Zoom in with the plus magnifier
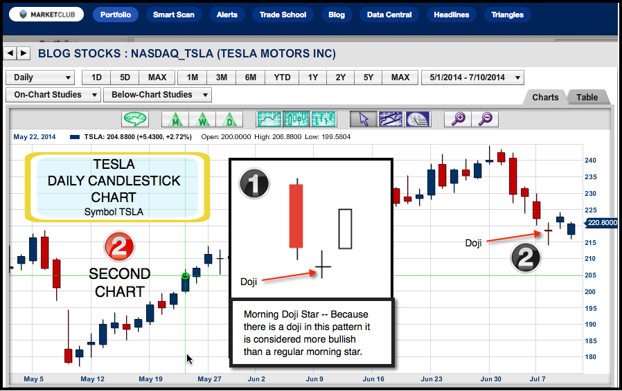Viewport: 622px width, 391px height. coord(458,119)
